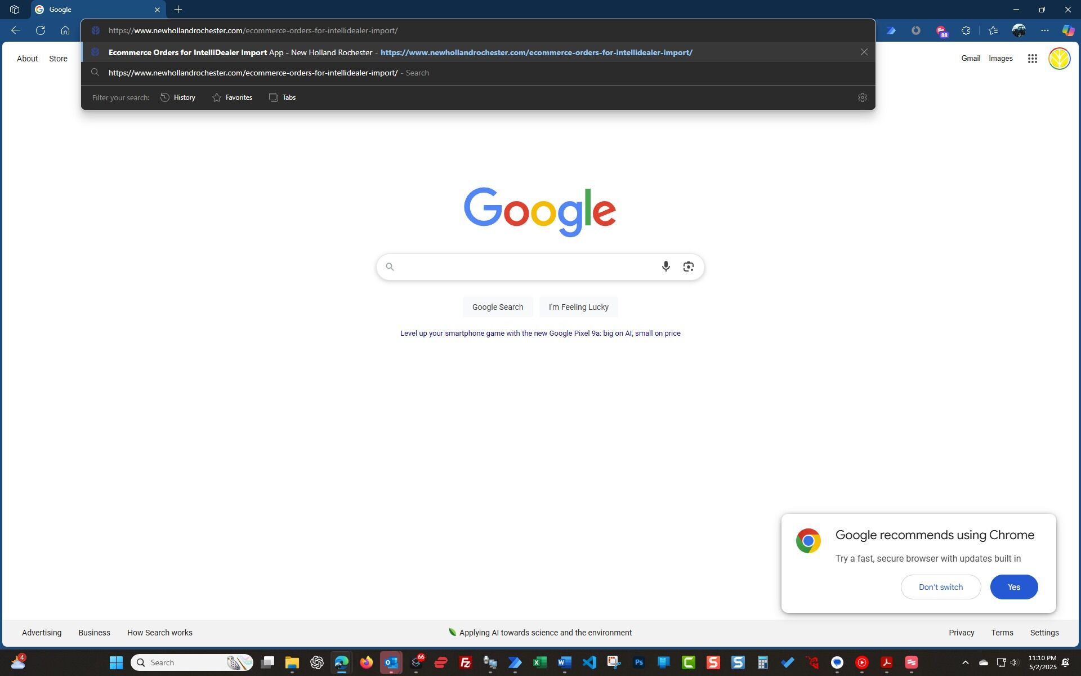Viewport: 1081px width, 676px height.
Task: Show hidden system tray icons
Action: tap(965, 662)
